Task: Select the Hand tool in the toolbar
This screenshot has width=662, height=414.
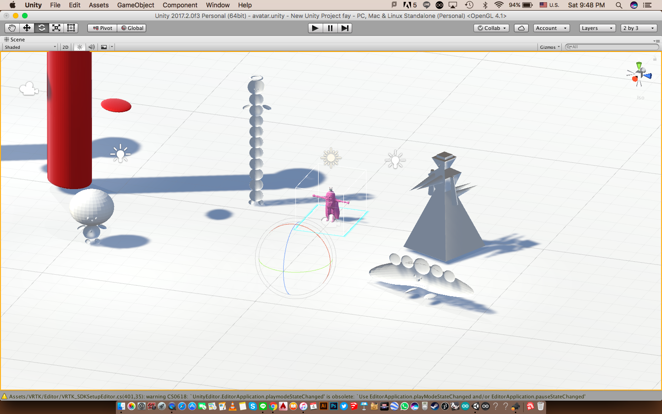Action: 12,28
